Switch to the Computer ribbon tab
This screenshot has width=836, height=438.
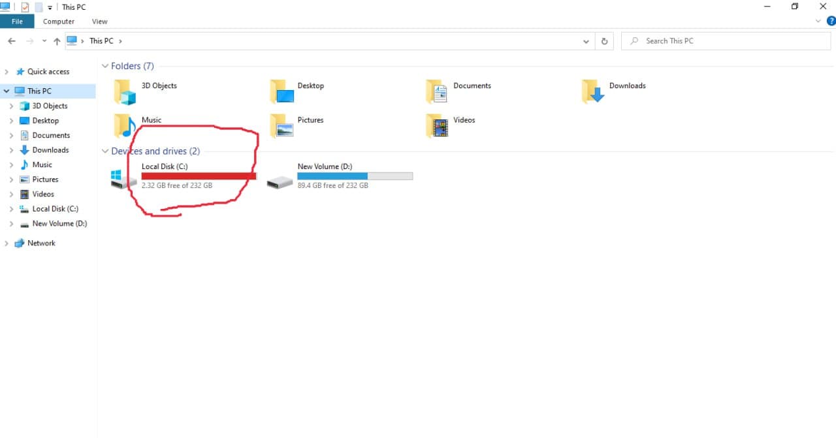59,22
